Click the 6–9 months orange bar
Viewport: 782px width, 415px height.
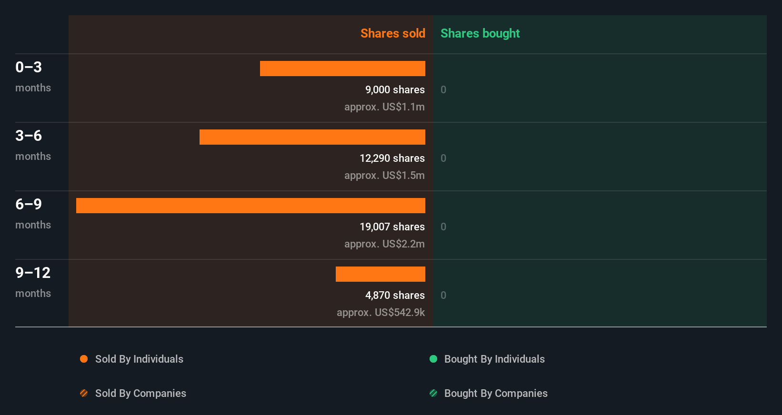point(251,206)
